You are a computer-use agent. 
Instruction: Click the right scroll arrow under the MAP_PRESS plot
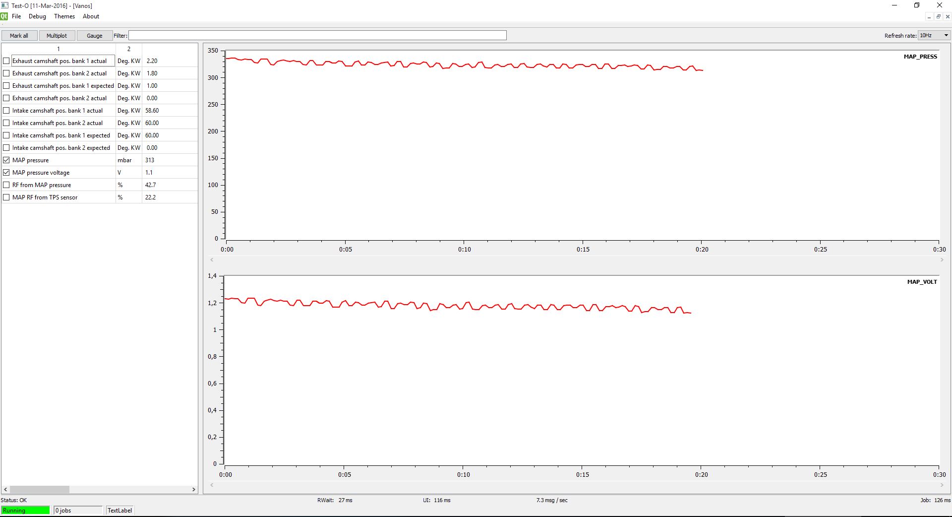(x=942, y=259)
